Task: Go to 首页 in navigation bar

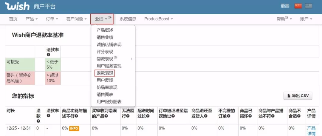Action: click(13, 19)
